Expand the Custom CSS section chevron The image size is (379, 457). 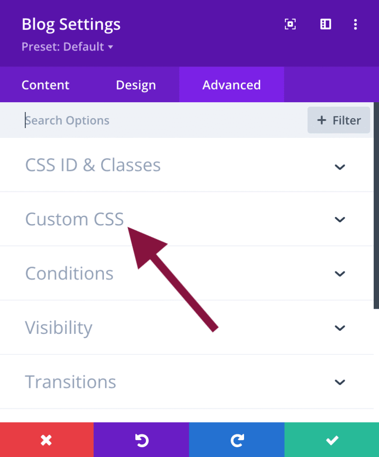tap(340, 220)
